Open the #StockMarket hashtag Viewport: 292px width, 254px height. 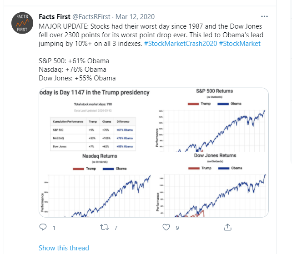pos(240,44)
